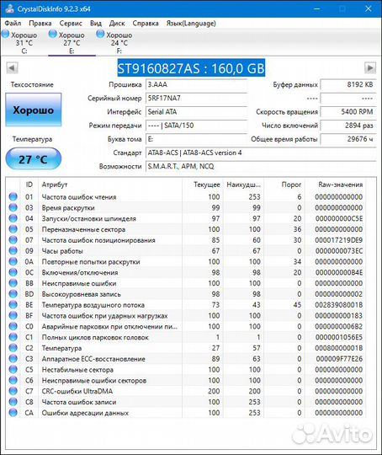Click the Raw-значения column header
The width and height of the screenshot is (382, 455).
pos(336,185)
